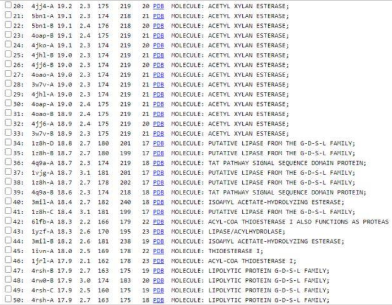The width and height of the screenshot is (392, 305).
Task: Visit PDB link for 4q9a-B row 39
Action: click(x=159, y=192)
